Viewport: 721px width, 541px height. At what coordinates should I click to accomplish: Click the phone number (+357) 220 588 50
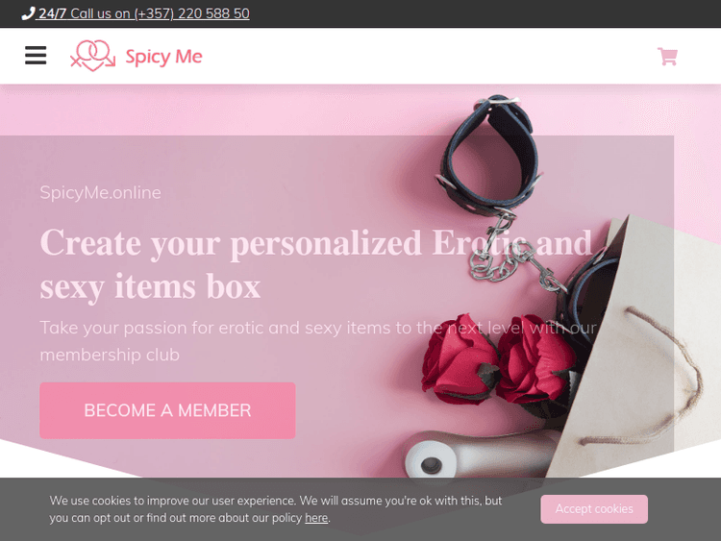(x=192, y=13)
